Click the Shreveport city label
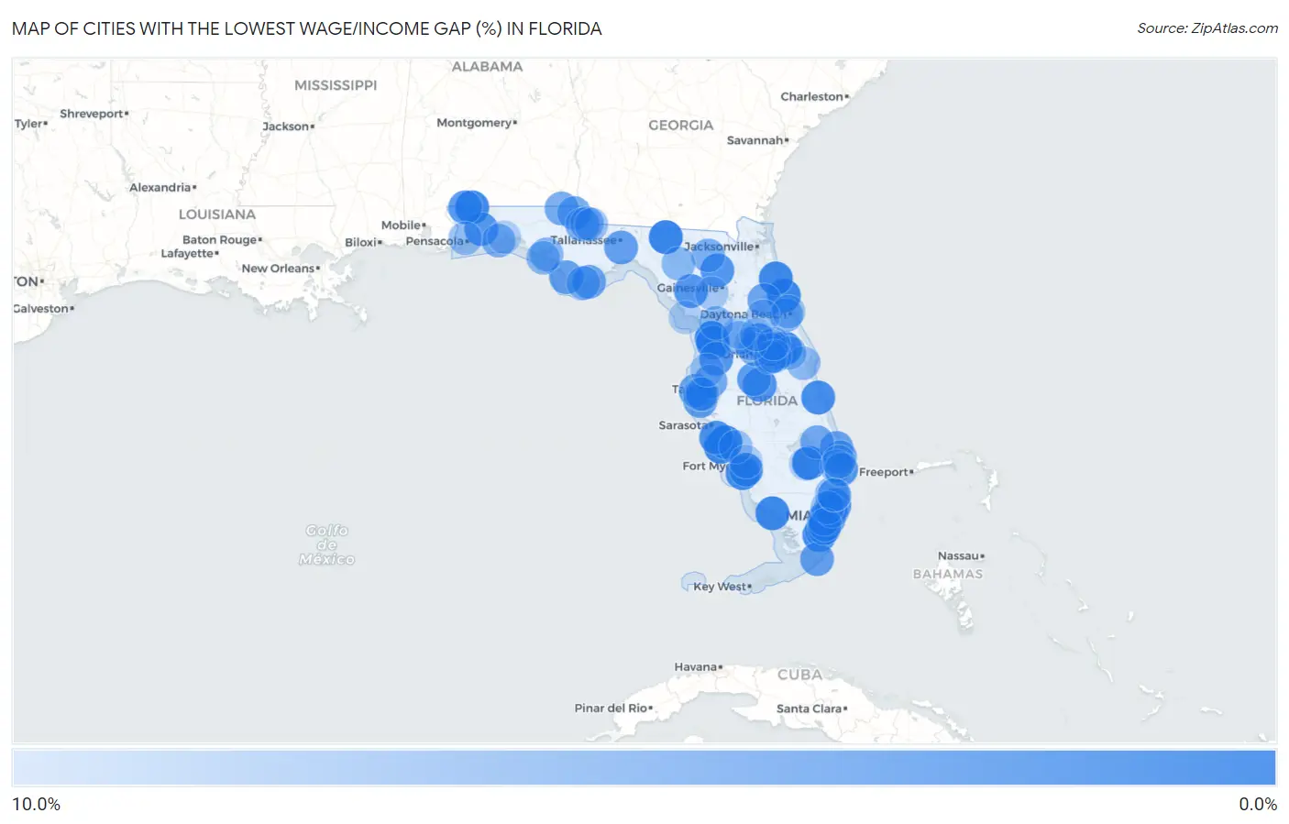The width and height of the screenshot is (1289, 824). [94, 114]
